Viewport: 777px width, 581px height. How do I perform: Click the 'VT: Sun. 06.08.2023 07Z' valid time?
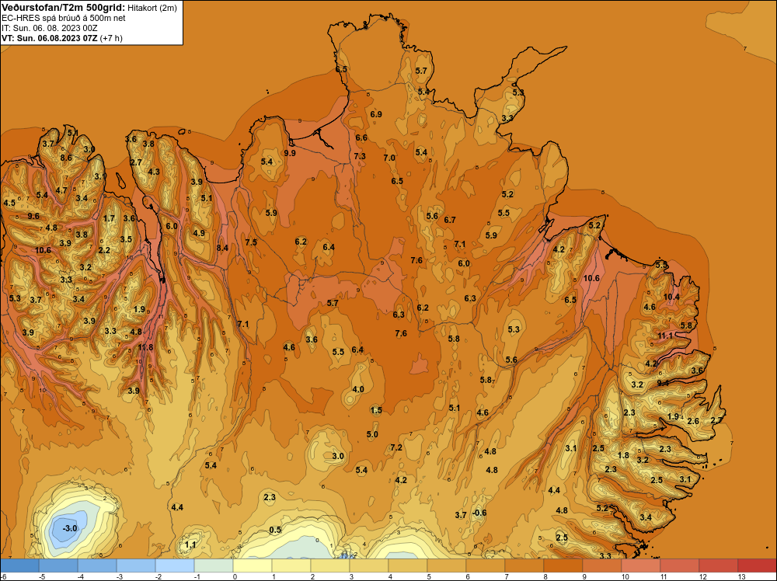point(50,38)
